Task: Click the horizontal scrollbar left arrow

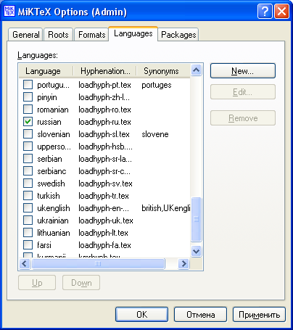Action: pyautogui.click(x=25, y=263)
